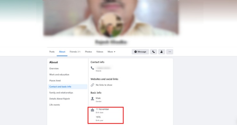The width and height of the screenshot is (237, 125).
Task: Click the phone call icon button
Action: [153, 52]
